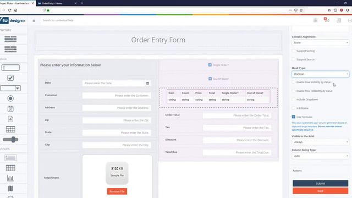Pick the checkbox input component
The image size is (352, 198).
(x=10, y=78)
